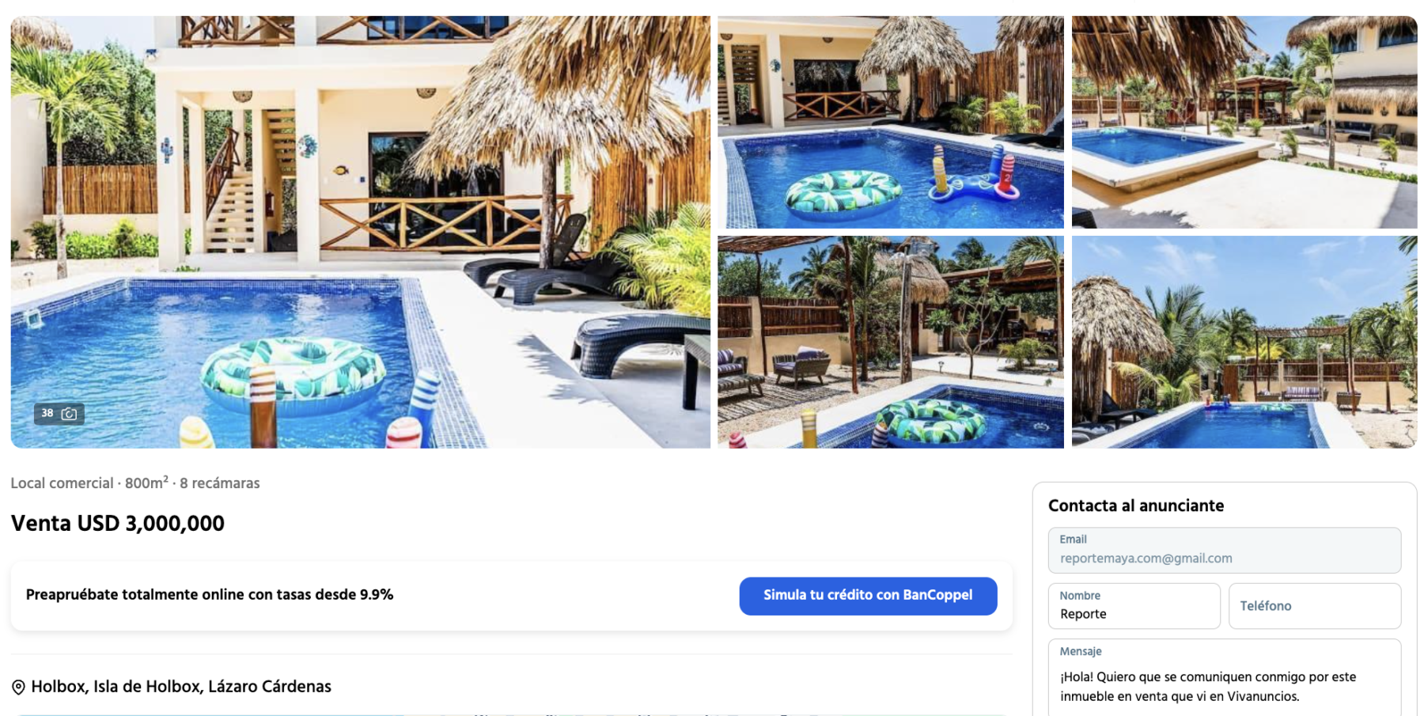The image size is (1424, 716).
Task: Click the Teléfono input field
Action: tap(1315, 606)
